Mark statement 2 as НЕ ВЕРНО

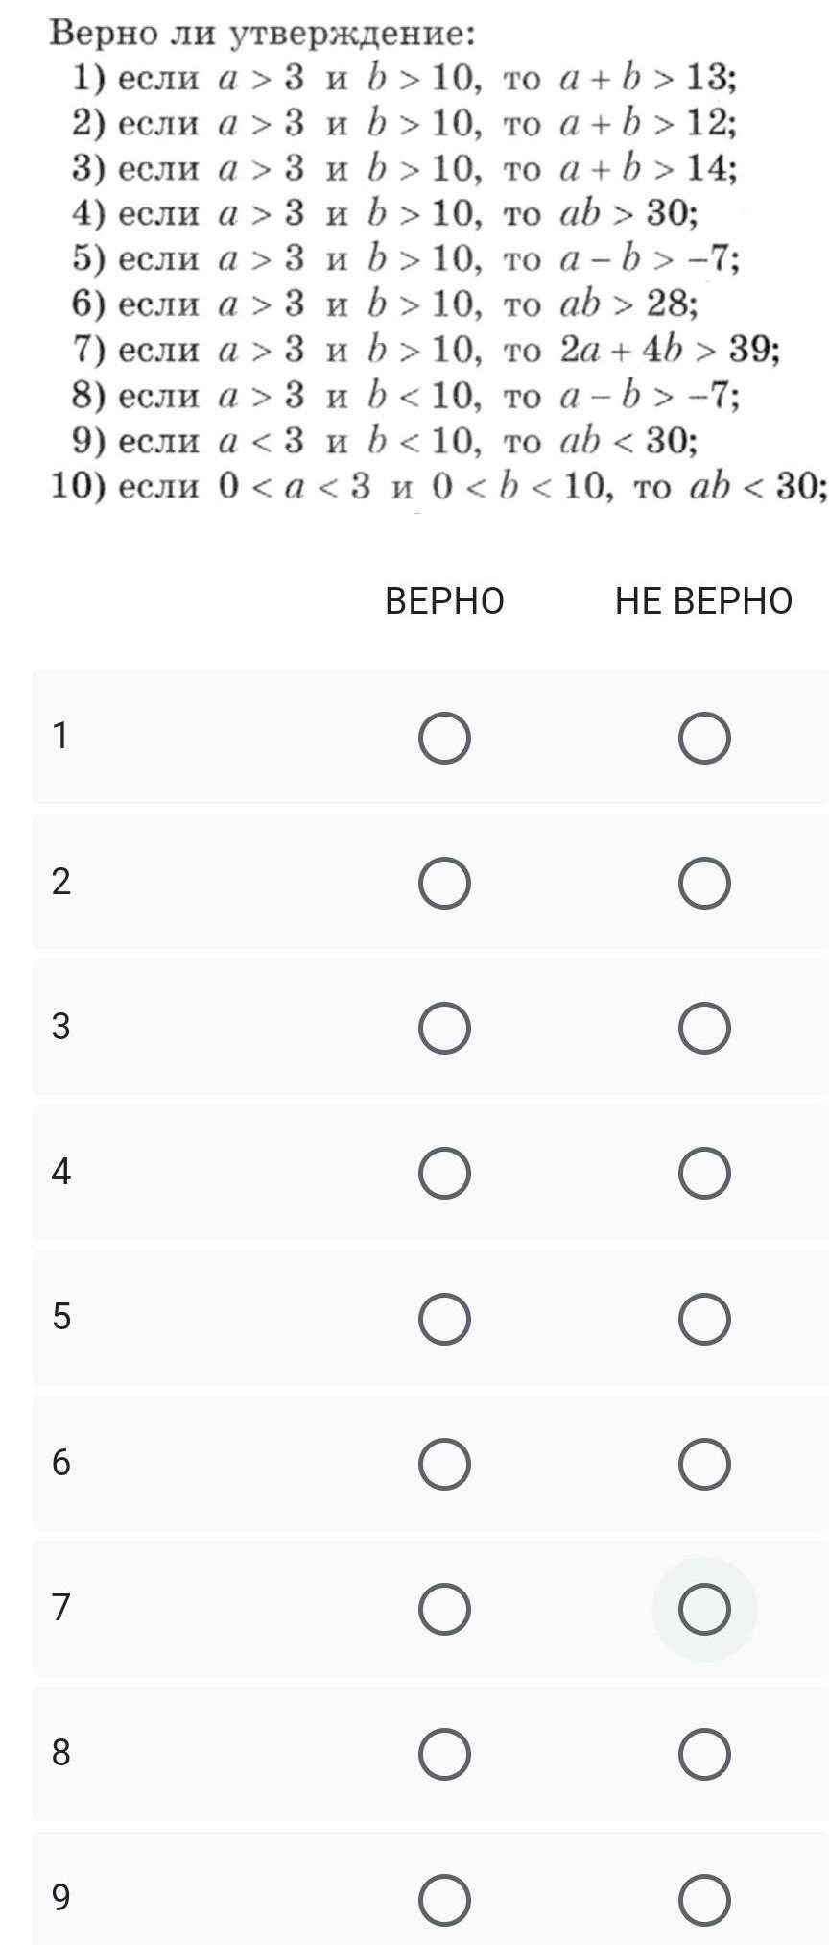click(x=704, y=884)
